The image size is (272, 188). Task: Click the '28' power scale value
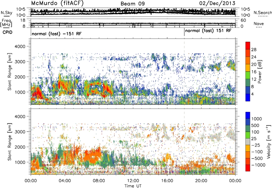[x=254, y=50]
